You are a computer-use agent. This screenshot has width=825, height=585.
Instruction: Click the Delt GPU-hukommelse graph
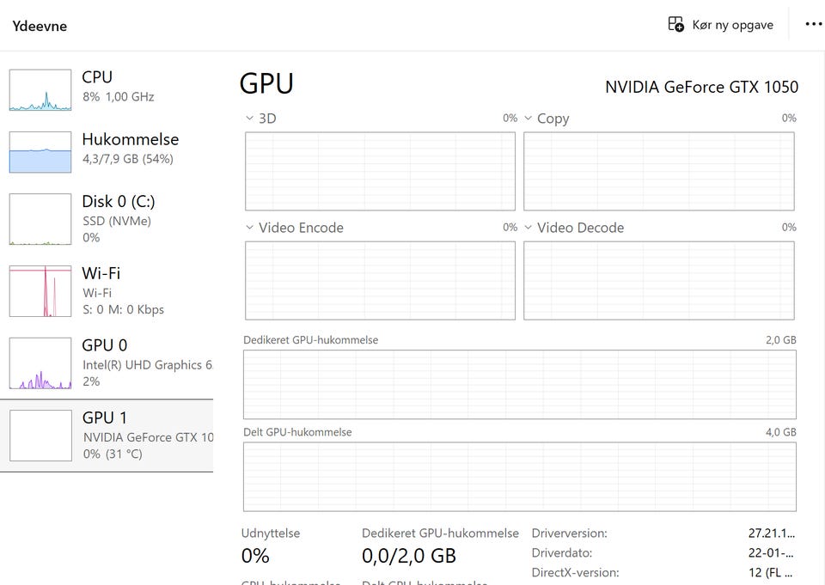[x=519, y=477]
